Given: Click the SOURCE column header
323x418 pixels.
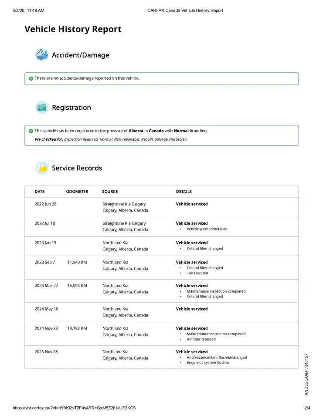Looking at the screenshot, I should (x=110, y=192).
